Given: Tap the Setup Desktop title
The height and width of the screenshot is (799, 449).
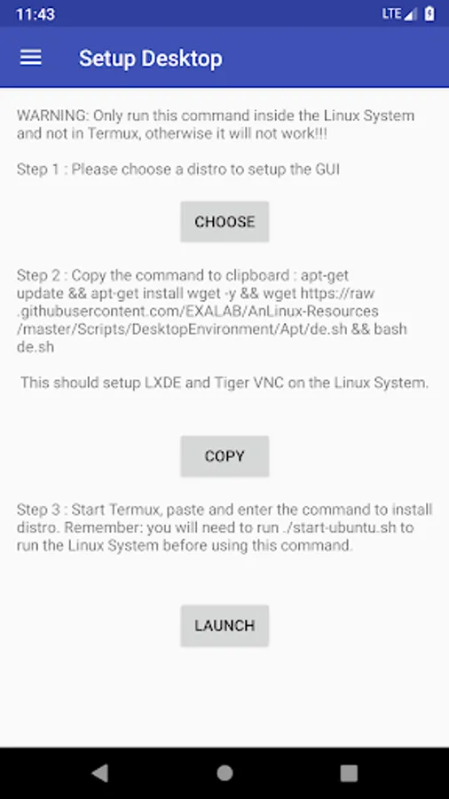Looking at the screenshot, I should point(151,58).
